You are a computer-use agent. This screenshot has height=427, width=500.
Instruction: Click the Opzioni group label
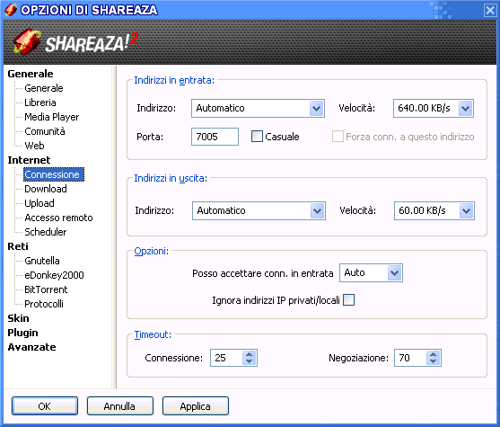(x=151, y=251)
